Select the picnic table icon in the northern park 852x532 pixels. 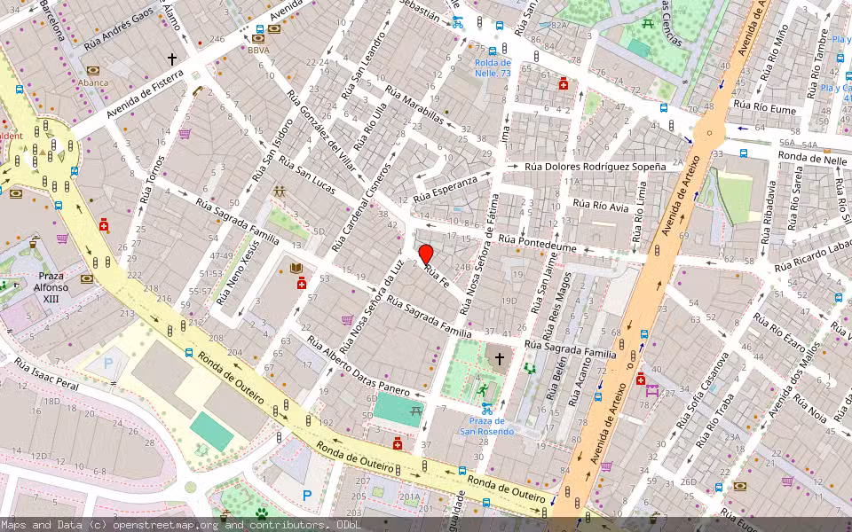tap(647, 23)
